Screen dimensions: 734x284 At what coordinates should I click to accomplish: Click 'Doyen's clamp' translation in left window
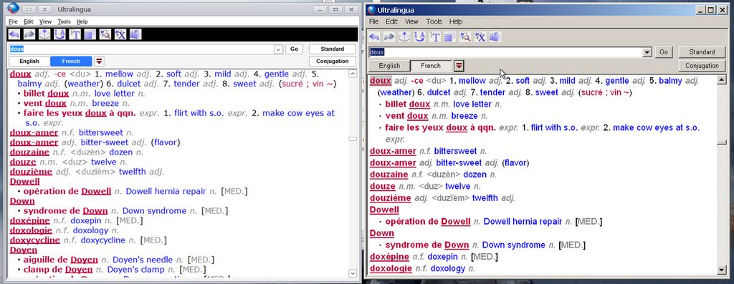coord(135,270)
